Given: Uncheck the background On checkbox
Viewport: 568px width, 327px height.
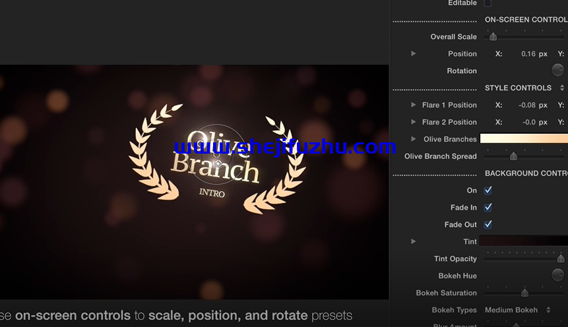Looking at the screenshot, I should coord(488,190).
